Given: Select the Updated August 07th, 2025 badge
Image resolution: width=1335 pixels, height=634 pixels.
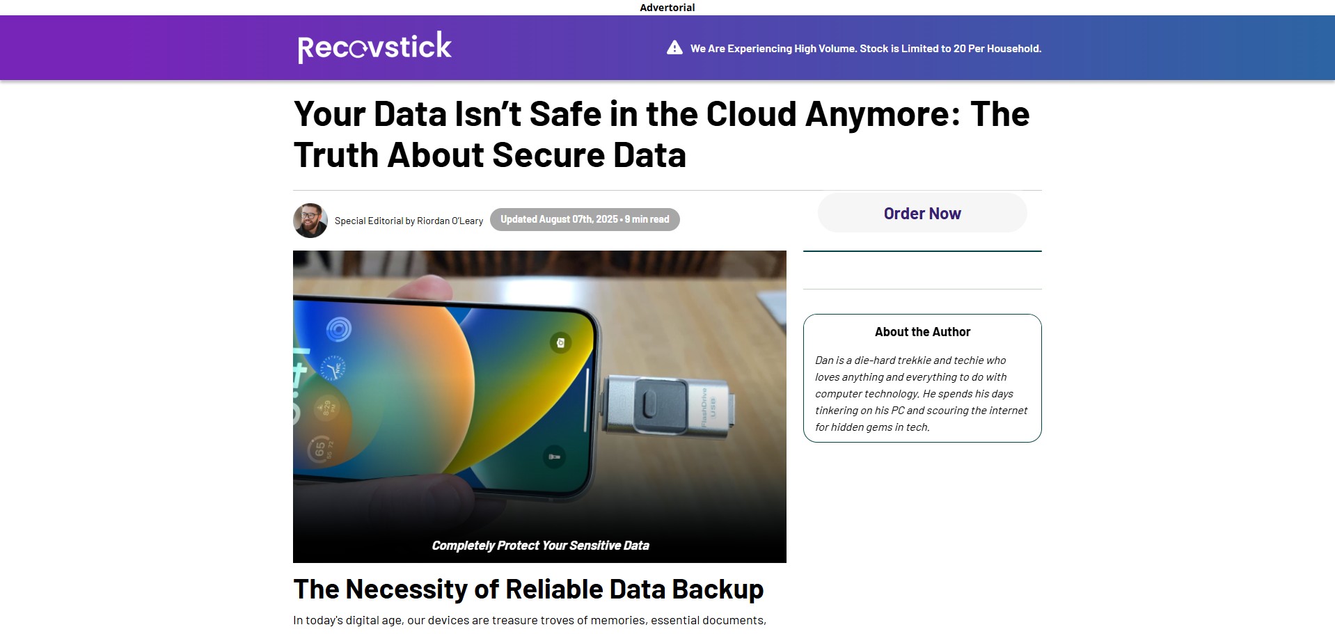Looking at the screenshot, I should (585, 219).
